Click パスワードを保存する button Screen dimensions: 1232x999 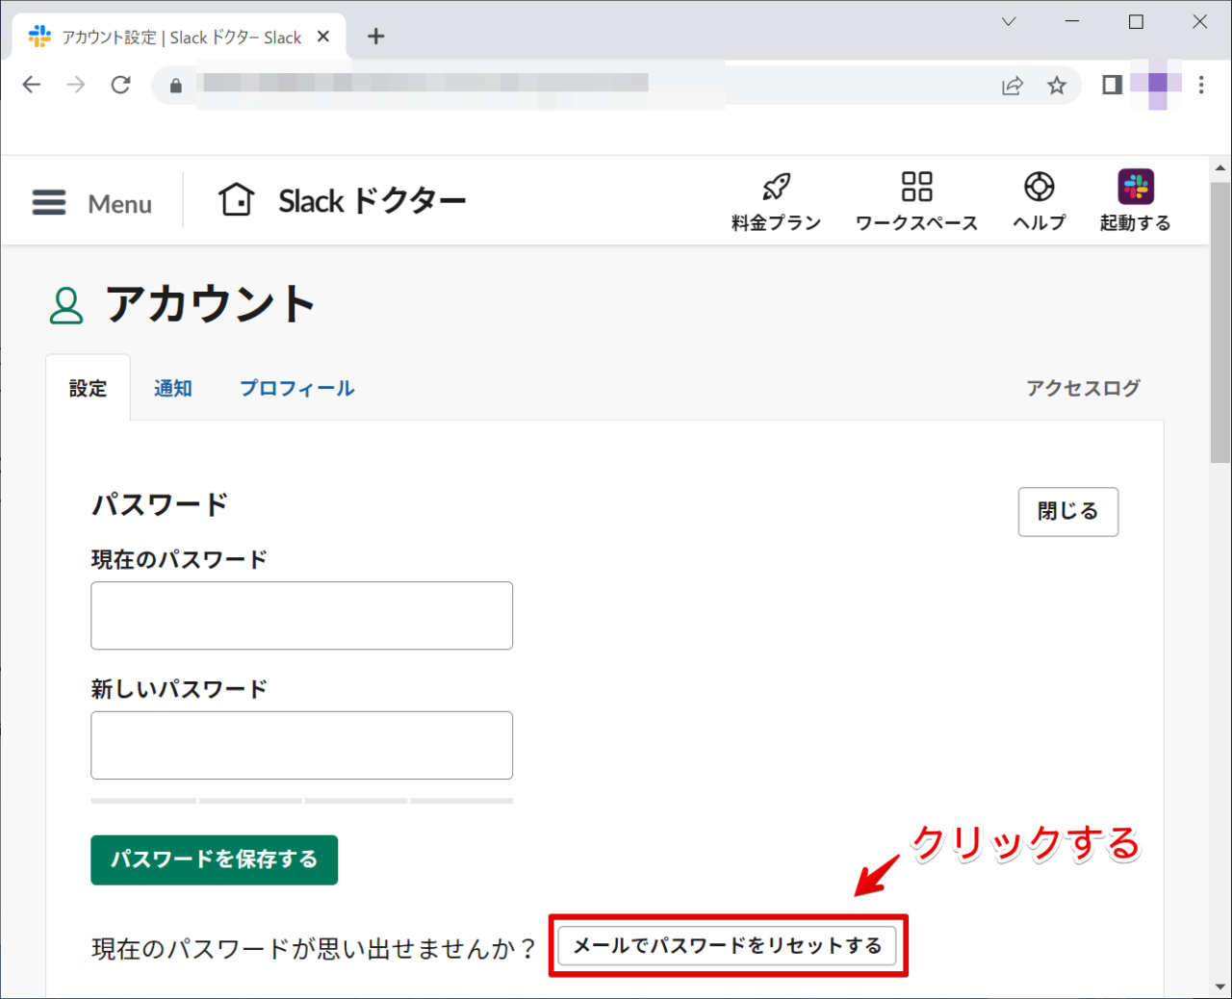pos(214,859)
